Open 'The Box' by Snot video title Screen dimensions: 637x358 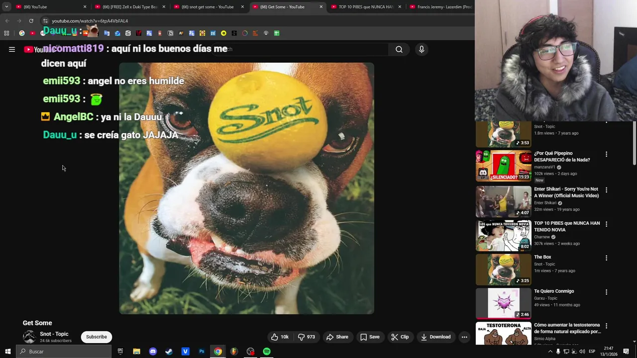(542, 257)
